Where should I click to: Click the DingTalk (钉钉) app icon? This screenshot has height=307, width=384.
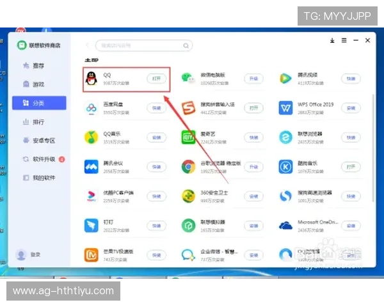pyautogui.click(x=91, y=226)
